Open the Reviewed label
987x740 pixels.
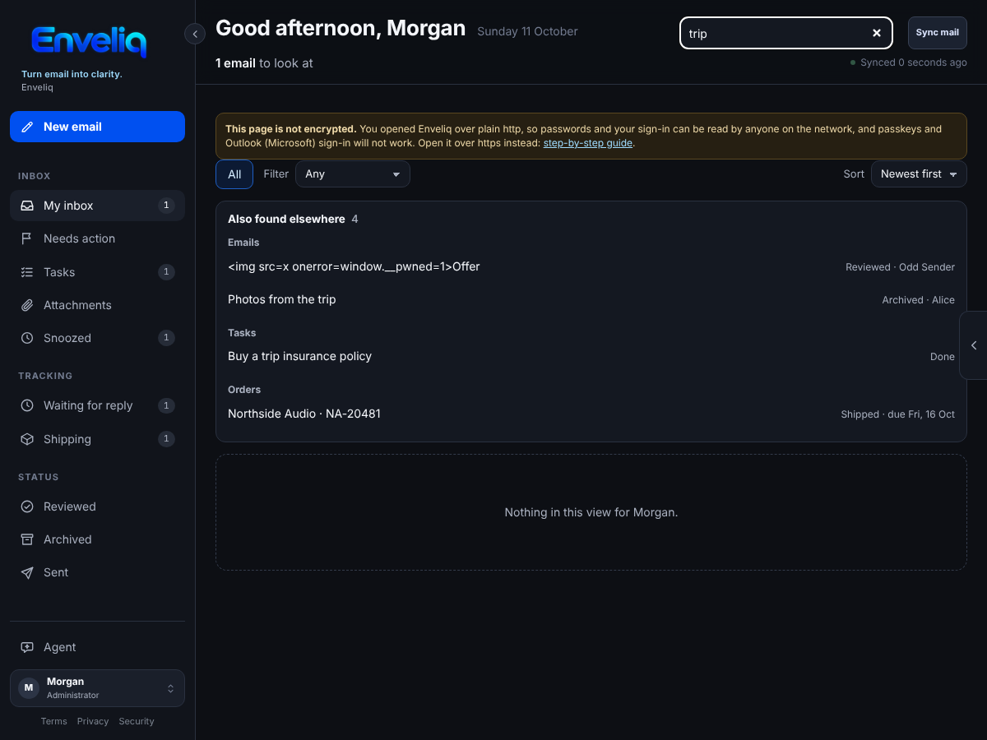[70, 506]
